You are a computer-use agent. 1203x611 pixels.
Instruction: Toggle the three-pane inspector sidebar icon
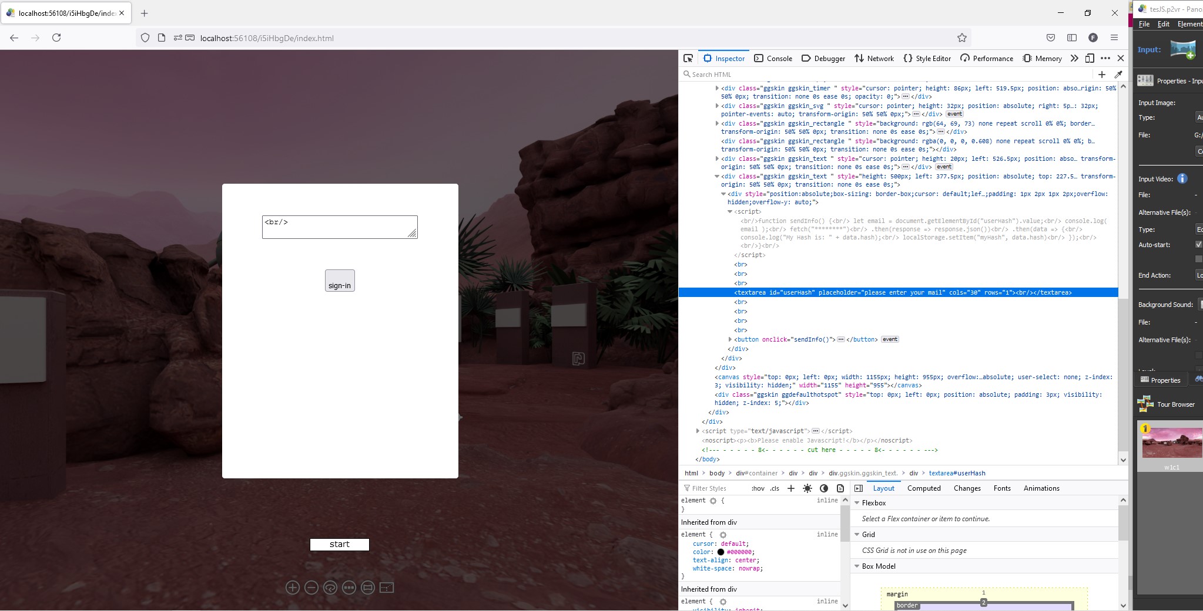coord(859,488)
